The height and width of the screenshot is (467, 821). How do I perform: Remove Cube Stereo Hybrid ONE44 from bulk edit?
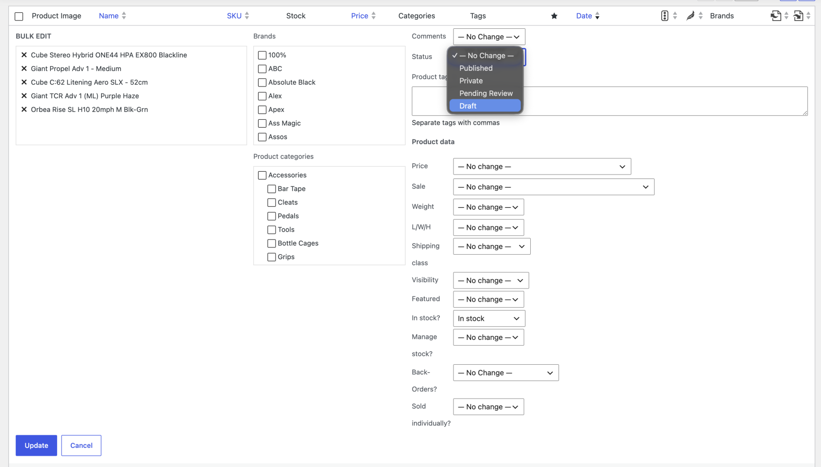coord(24,55)
